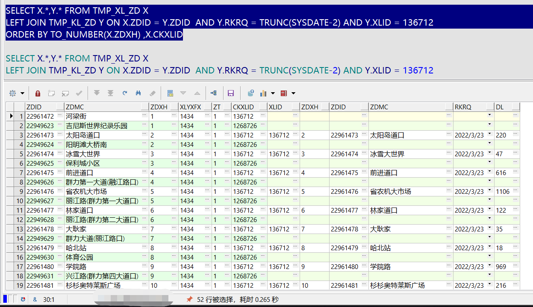Screen dimensions: 533x307
Task: Open RKRQ date dropdown in 冰雪大世界 row
Action: click(489, 154)
